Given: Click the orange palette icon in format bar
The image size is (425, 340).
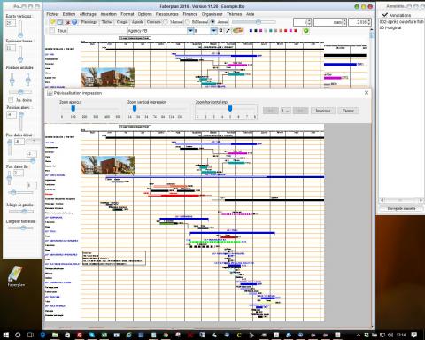Looking at the screenshot, I should (238, 30).
